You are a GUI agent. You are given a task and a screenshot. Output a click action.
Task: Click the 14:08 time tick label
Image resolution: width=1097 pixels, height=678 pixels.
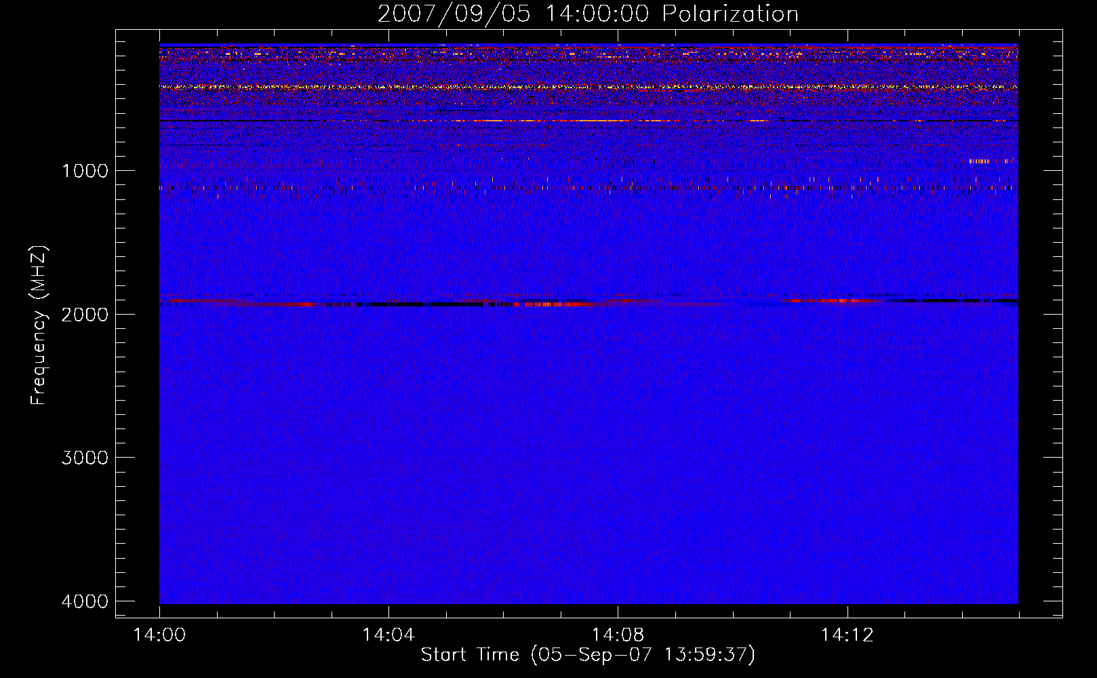pos(618,635)
